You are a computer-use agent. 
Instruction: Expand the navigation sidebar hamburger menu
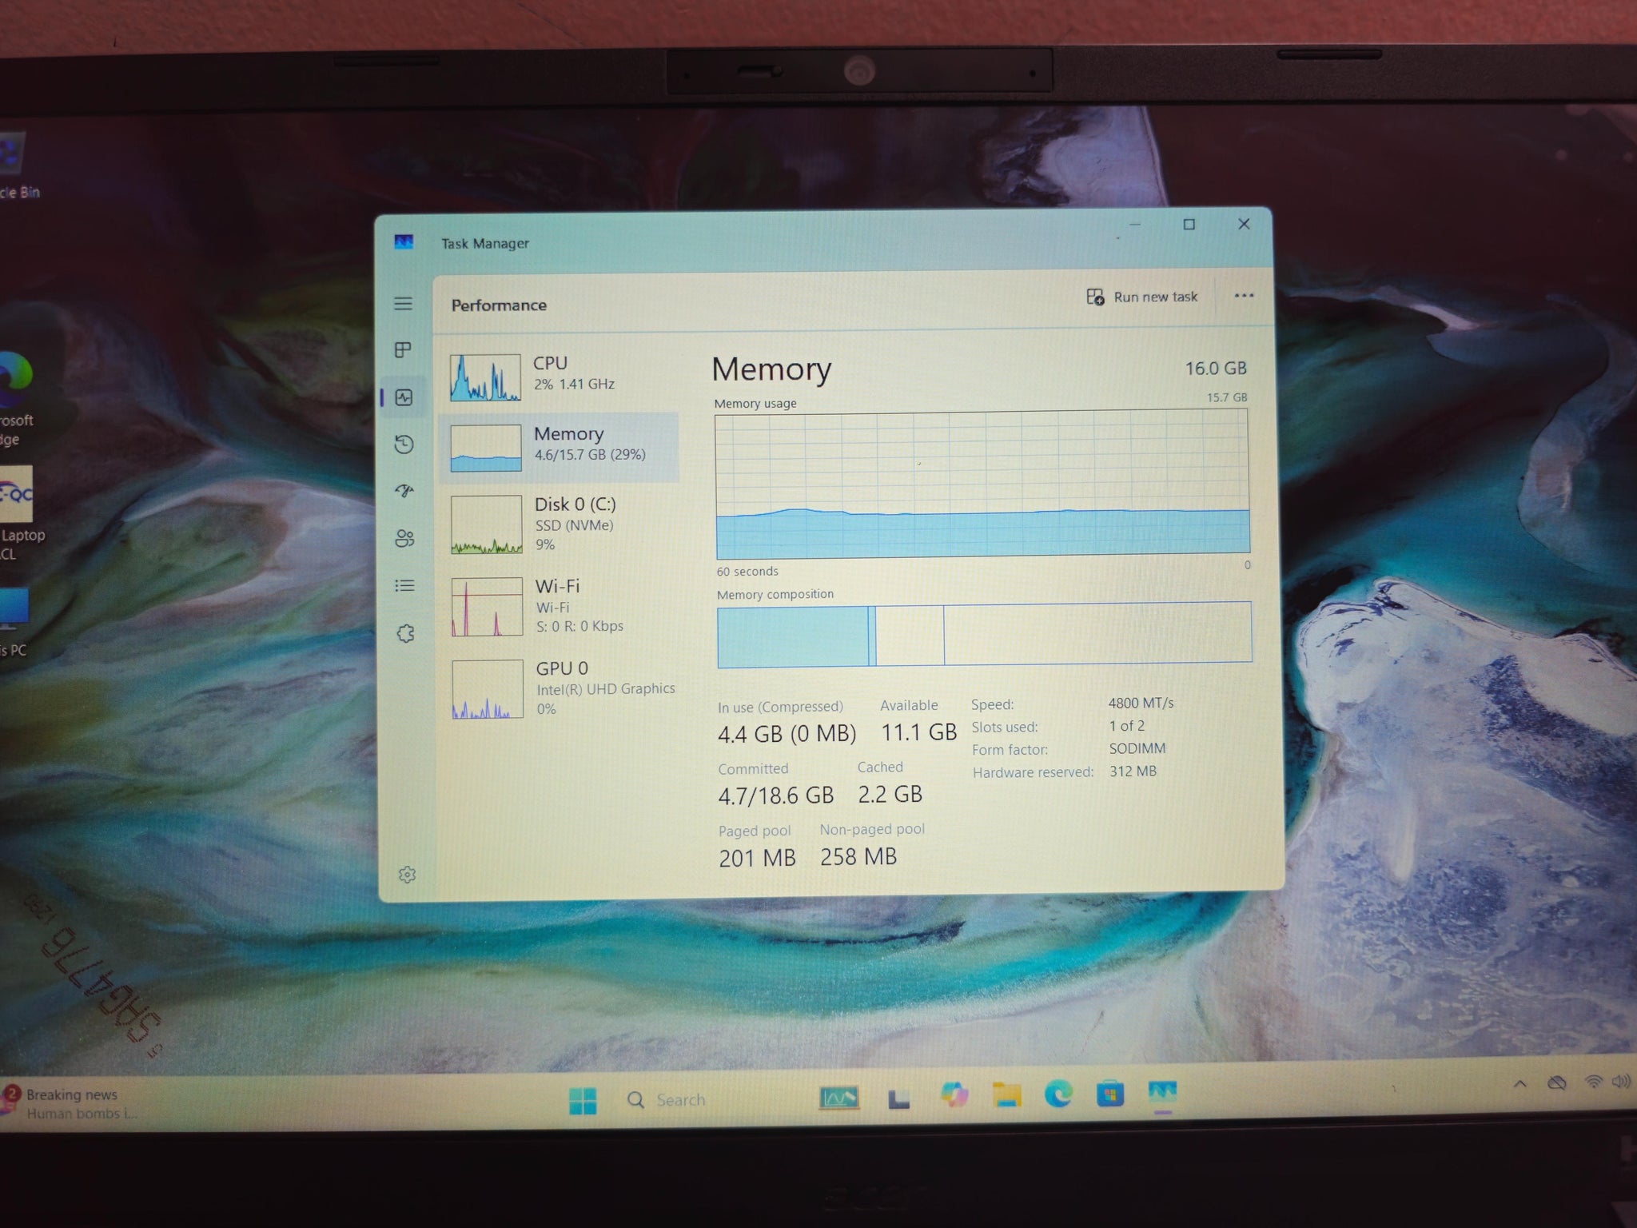(x=404, y=304)
